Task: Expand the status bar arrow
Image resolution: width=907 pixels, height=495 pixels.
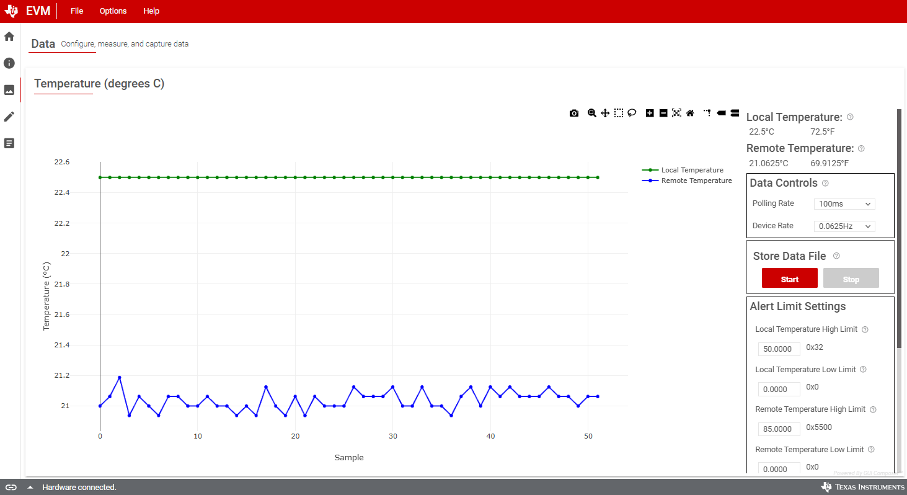Action: pyautogui.click(x=30, y=488)
